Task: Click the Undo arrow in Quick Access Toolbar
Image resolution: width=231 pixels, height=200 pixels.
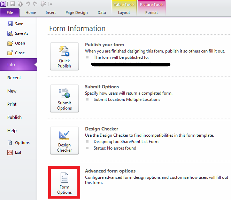Action: 28,4
